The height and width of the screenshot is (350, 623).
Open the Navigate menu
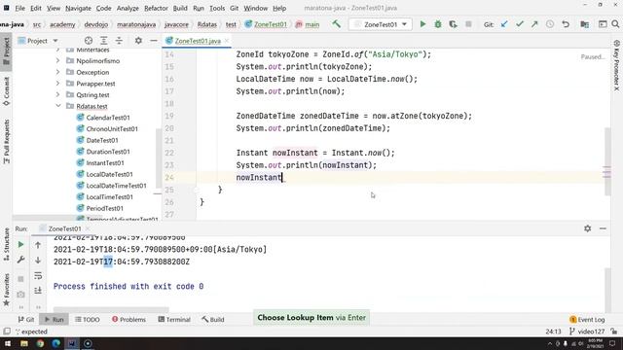[x=78, y=8]
